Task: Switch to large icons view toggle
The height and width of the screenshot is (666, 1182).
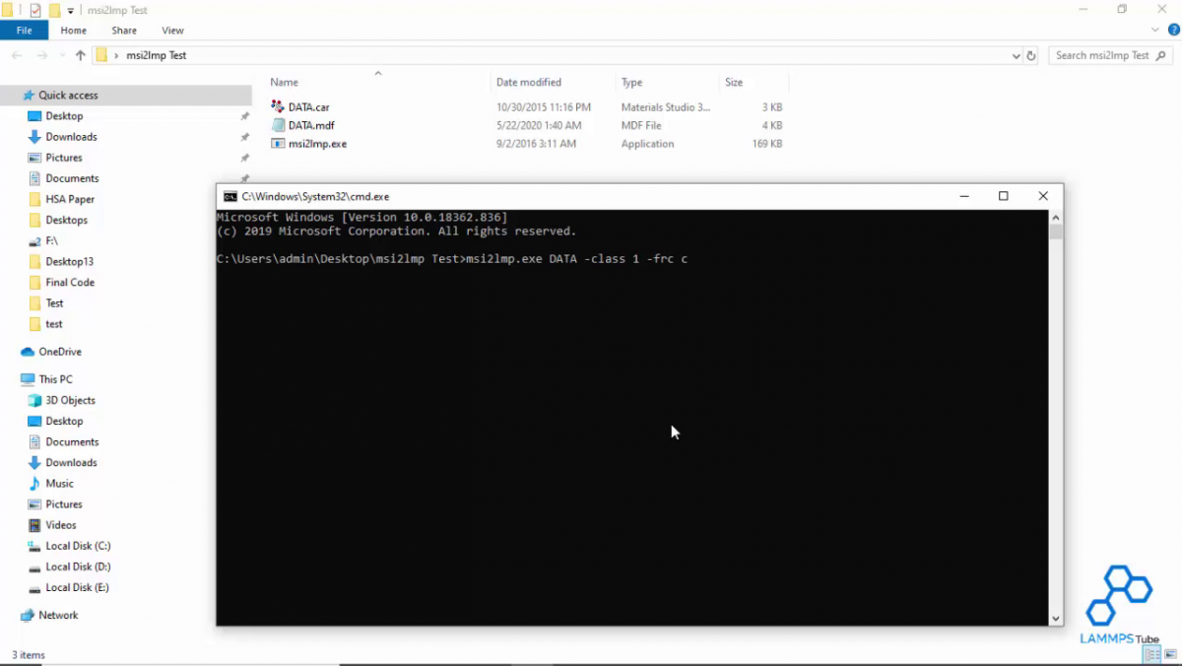Action: [1170, 655]
